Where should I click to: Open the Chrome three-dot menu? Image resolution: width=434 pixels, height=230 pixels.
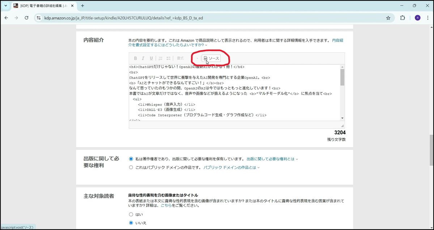click(428, 18)
